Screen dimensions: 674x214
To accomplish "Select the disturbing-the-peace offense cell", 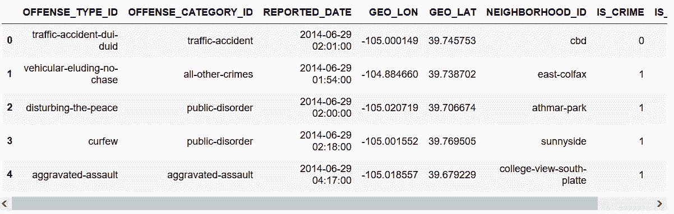I will (x=72, y=108).
